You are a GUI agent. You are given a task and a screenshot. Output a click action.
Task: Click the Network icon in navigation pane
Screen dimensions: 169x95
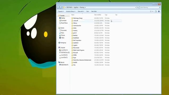[x=59, y=62]
